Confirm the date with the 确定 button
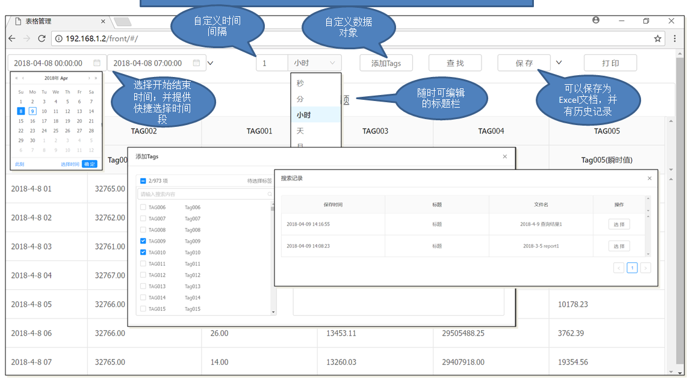This screenshot has width=688, height=380. point(90,164)
